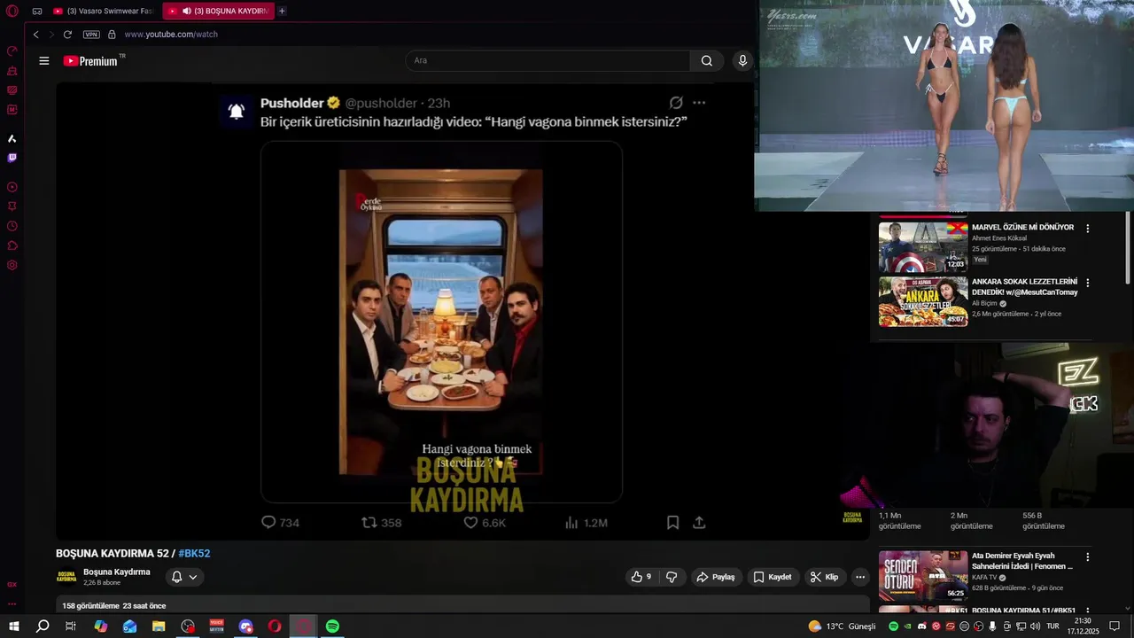The height and width of the screenshot is (638, 1134).
Task: Start voice search with microphone icon
Action: click(x=742, y=60)
